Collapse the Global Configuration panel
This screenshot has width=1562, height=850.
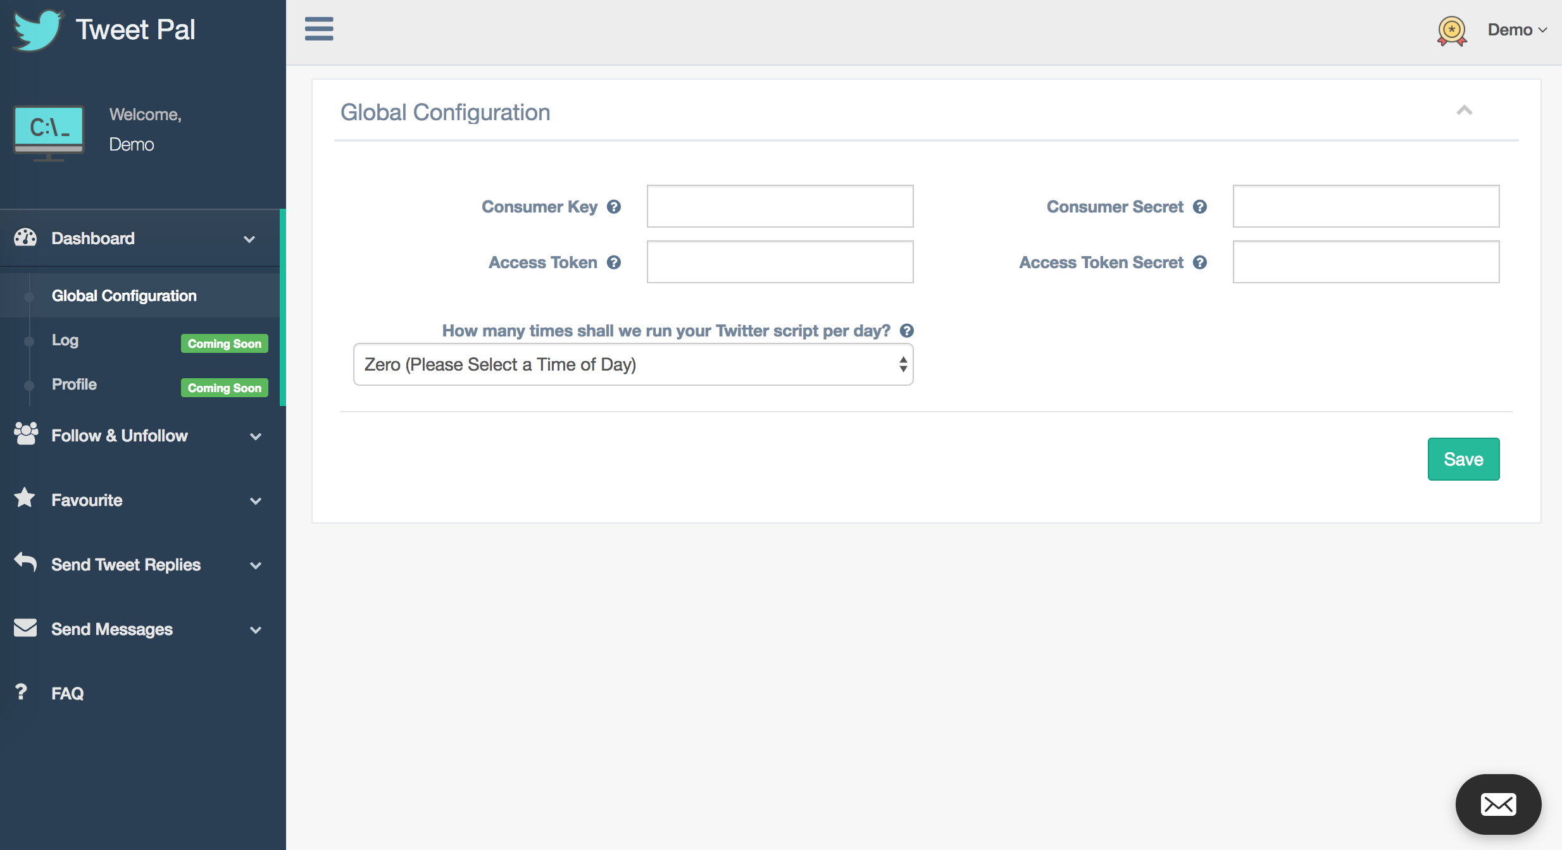point(1464,111)
